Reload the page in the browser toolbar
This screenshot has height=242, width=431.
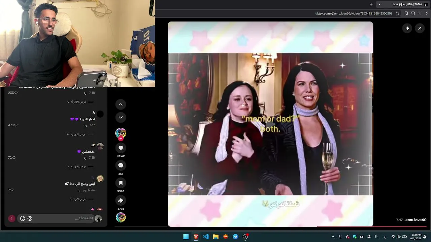[x=413, y=13]
